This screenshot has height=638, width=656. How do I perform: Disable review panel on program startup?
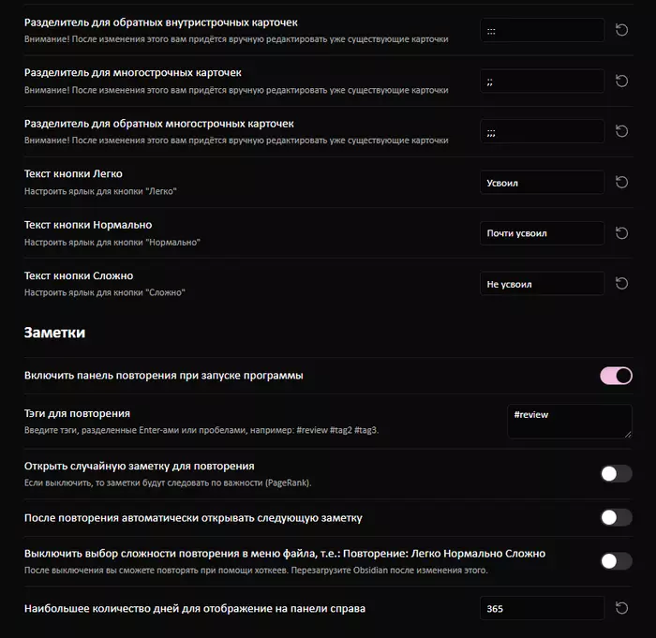pos(616,376)
